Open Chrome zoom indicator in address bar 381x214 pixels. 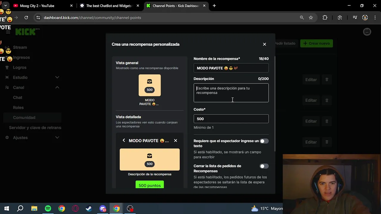[302, 18]
